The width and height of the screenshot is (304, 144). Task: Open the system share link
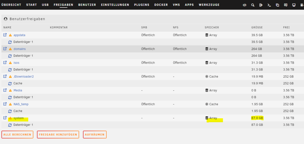(19, 118)
